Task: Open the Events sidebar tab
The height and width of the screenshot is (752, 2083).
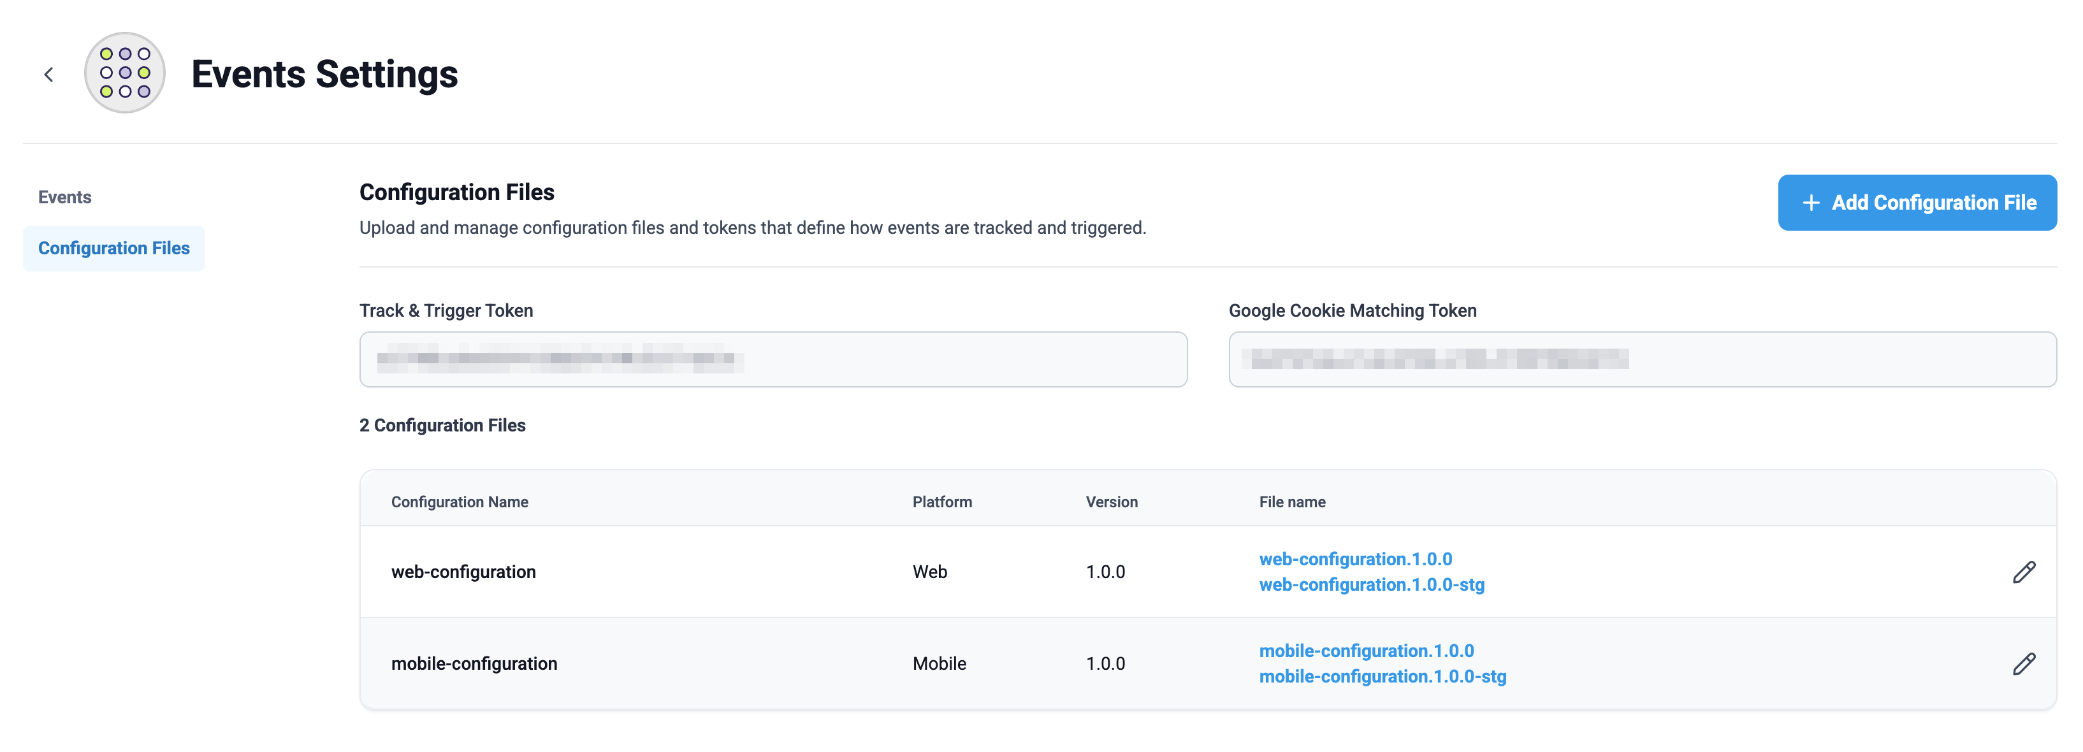Action: [64, 198]
